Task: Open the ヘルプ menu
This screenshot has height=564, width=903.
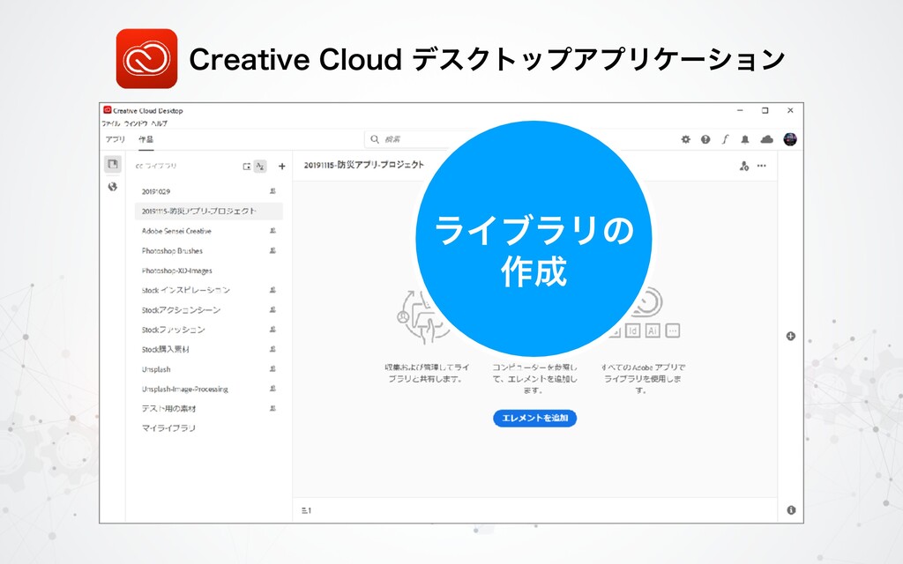Action: [x=159, y=123]
